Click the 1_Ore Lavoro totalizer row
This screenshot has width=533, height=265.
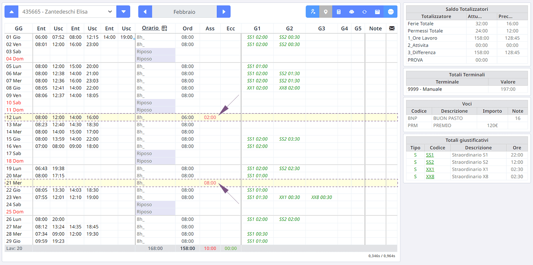[467, 38]
